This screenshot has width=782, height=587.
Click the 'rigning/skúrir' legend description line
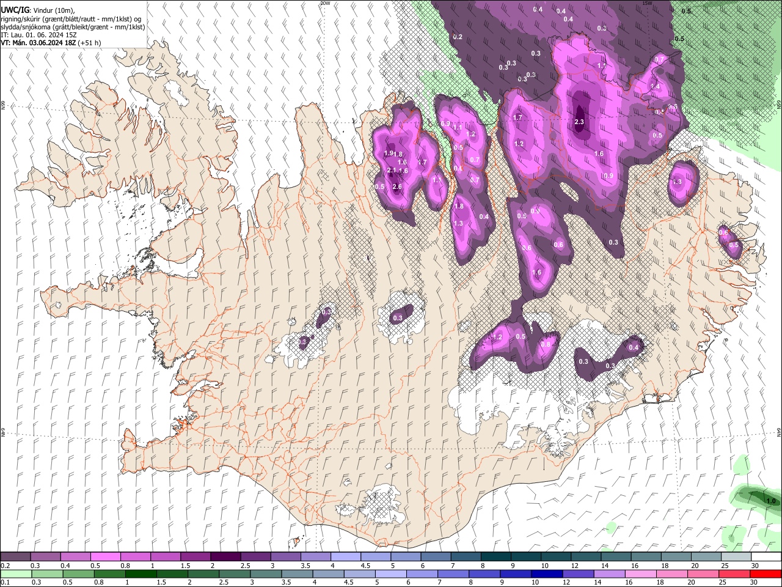pyautogui.click(x=71, y=18)
